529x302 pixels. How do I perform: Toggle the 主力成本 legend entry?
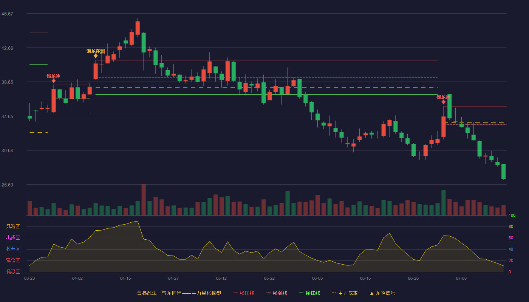[345, 293]
